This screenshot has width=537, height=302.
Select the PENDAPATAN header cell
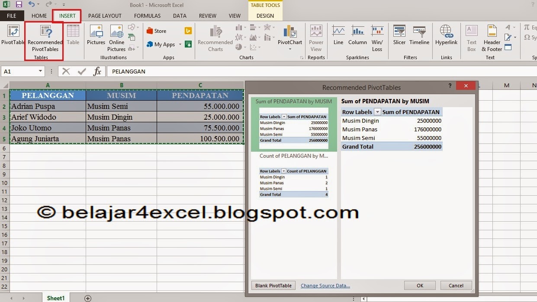(x=200, y=95)
